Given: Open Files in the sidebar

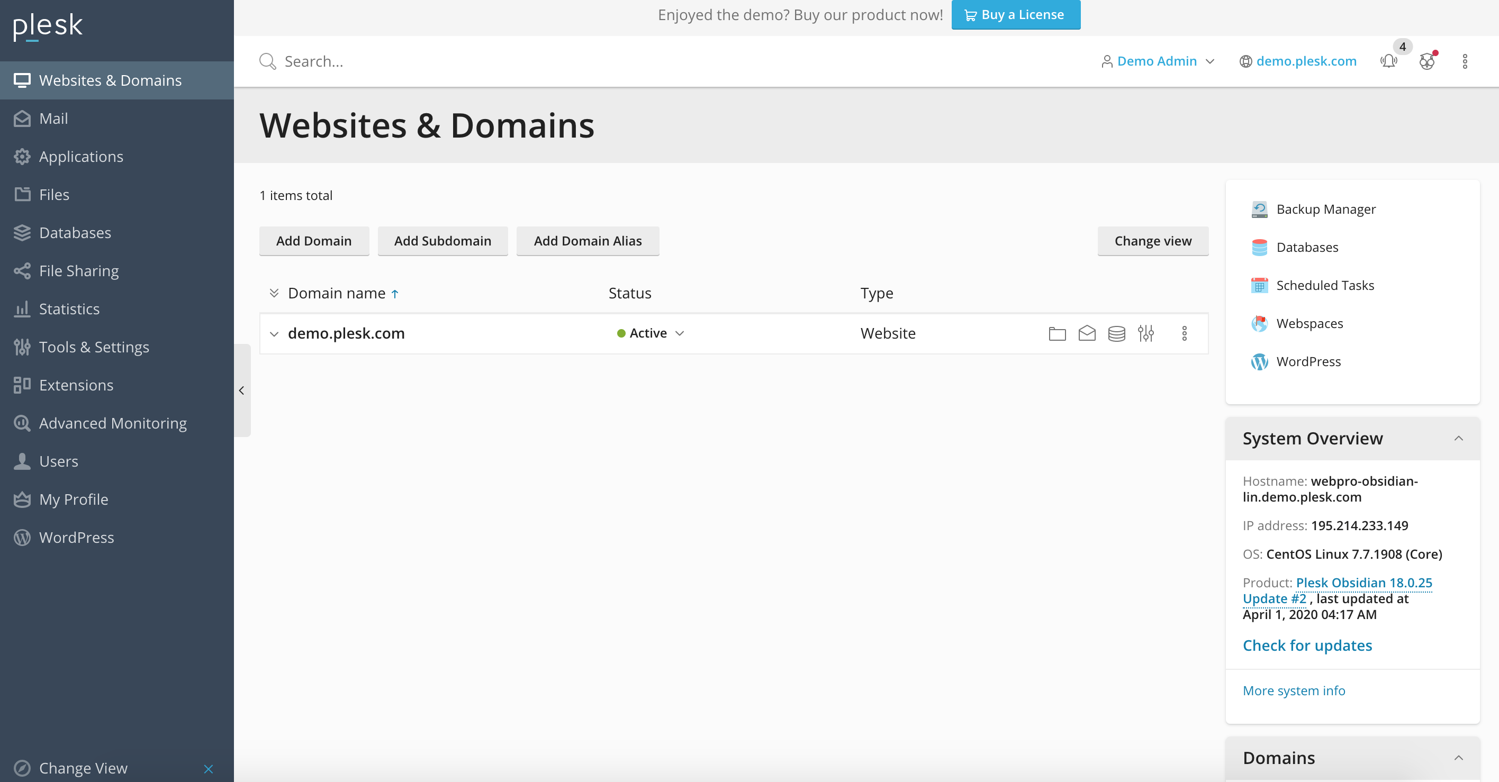Looking at the screenshot, I should (117, 194).
